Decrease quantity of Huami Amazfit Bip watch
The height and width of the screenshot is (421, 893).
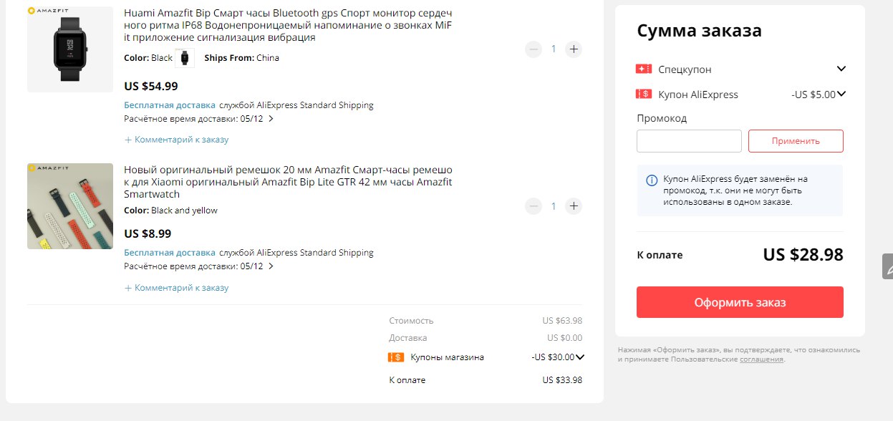[534, 49]
